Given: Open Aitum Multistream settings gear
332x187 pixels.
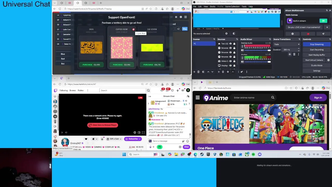Looking at the screenshot, I should click(293, 34).
